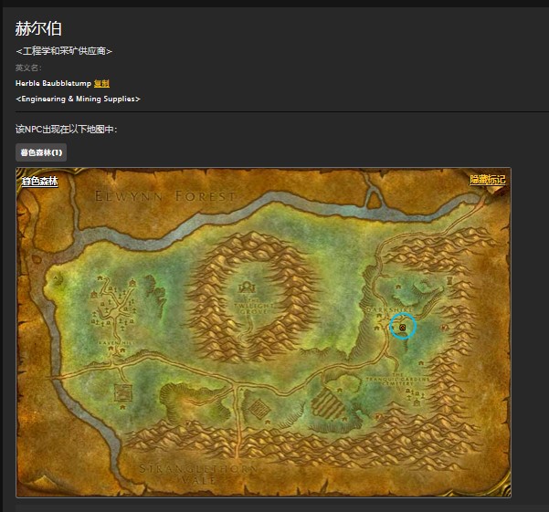Click the Elwynn Forest label on the map

click(165, 196)
